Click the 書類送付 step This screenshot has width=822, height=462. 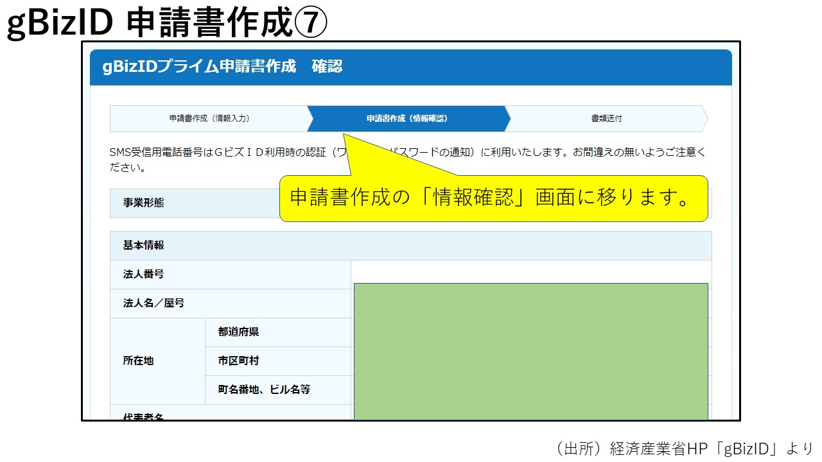point(606,119)
